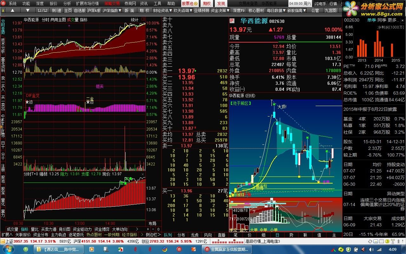Click the 深度F9 toolbar item

pos(239,10)
